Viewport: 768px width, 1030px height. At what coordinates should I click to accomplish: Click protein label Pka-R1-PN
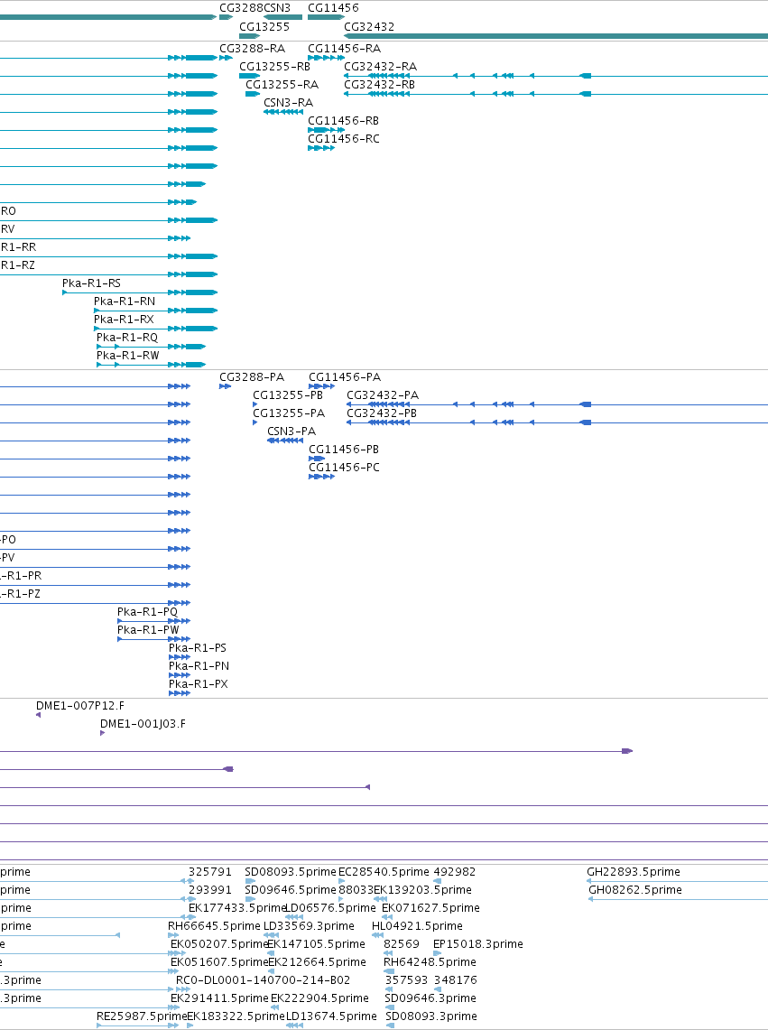(x=199, y=666)
